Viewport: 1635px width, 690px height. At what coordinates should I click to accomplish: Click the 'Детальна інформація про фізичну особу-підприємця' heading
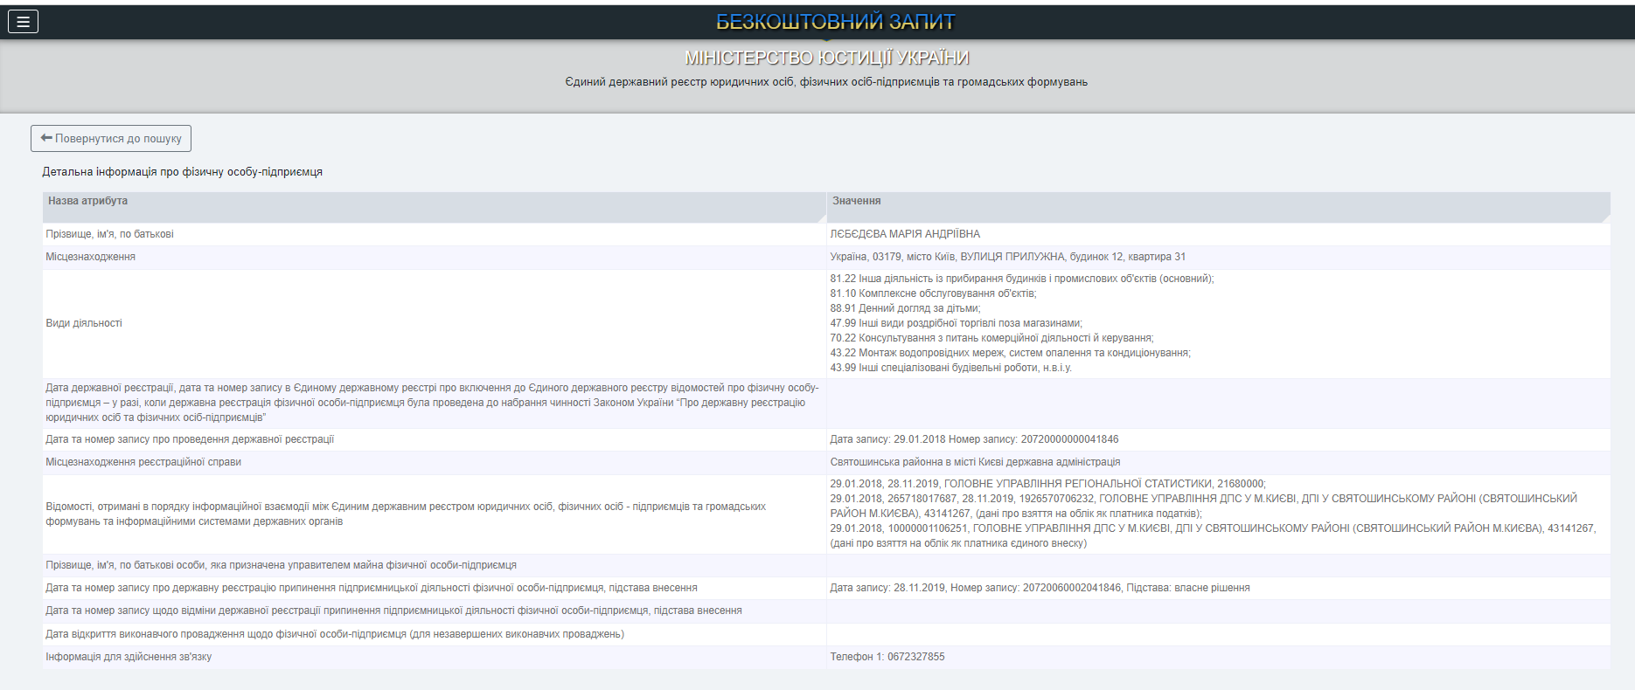click(x=183, y=172)
